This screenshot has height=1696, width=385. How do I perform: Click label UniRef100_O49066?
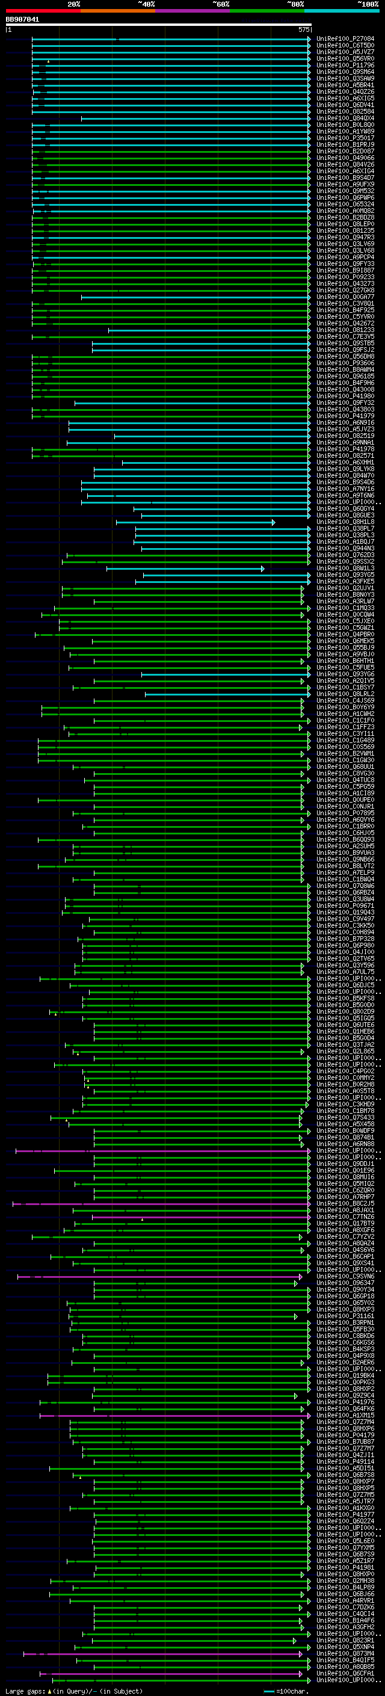click(x=345, y=158)
